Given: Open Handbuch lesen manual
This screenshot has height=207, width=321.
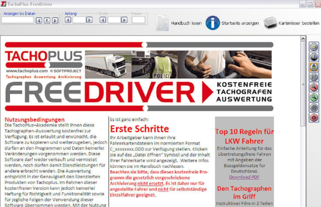Looking at the screenshot, I should pyautogui.click(x=179, y=23).
